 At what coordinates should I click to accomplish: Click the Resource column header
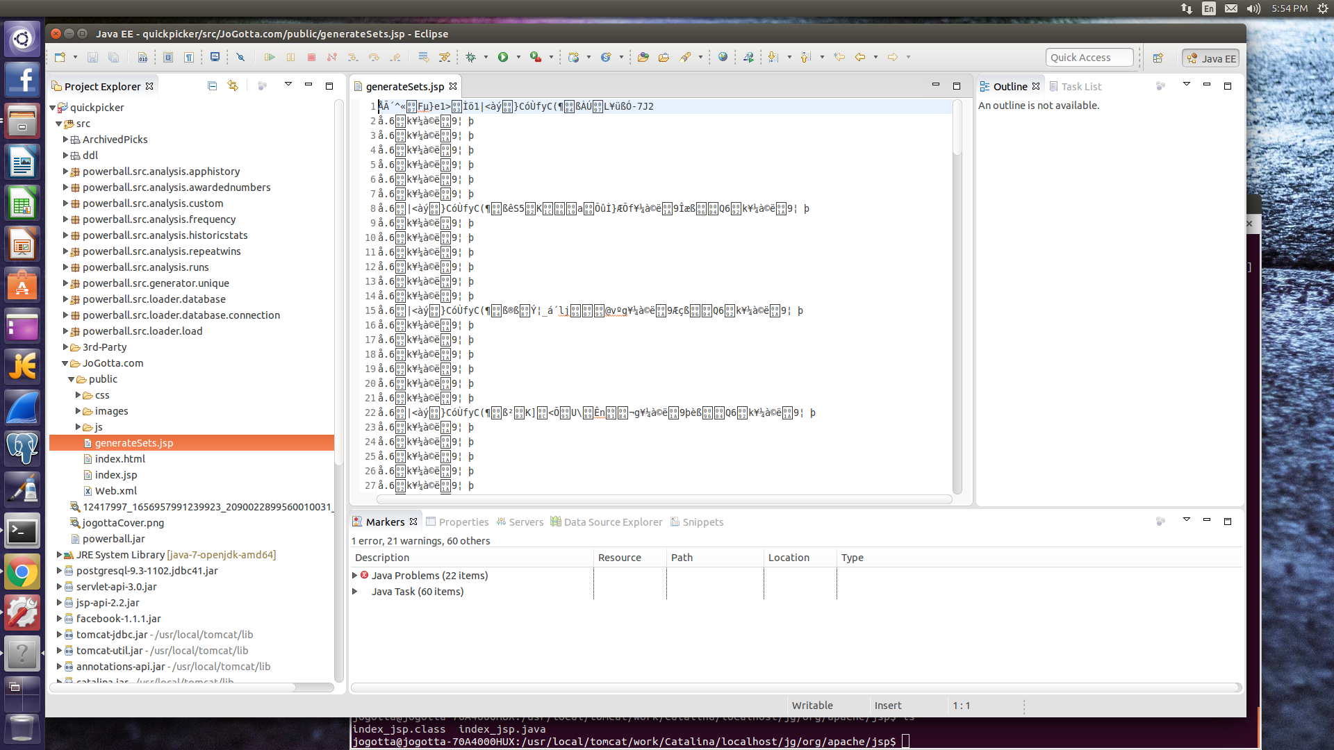[629, 558]
